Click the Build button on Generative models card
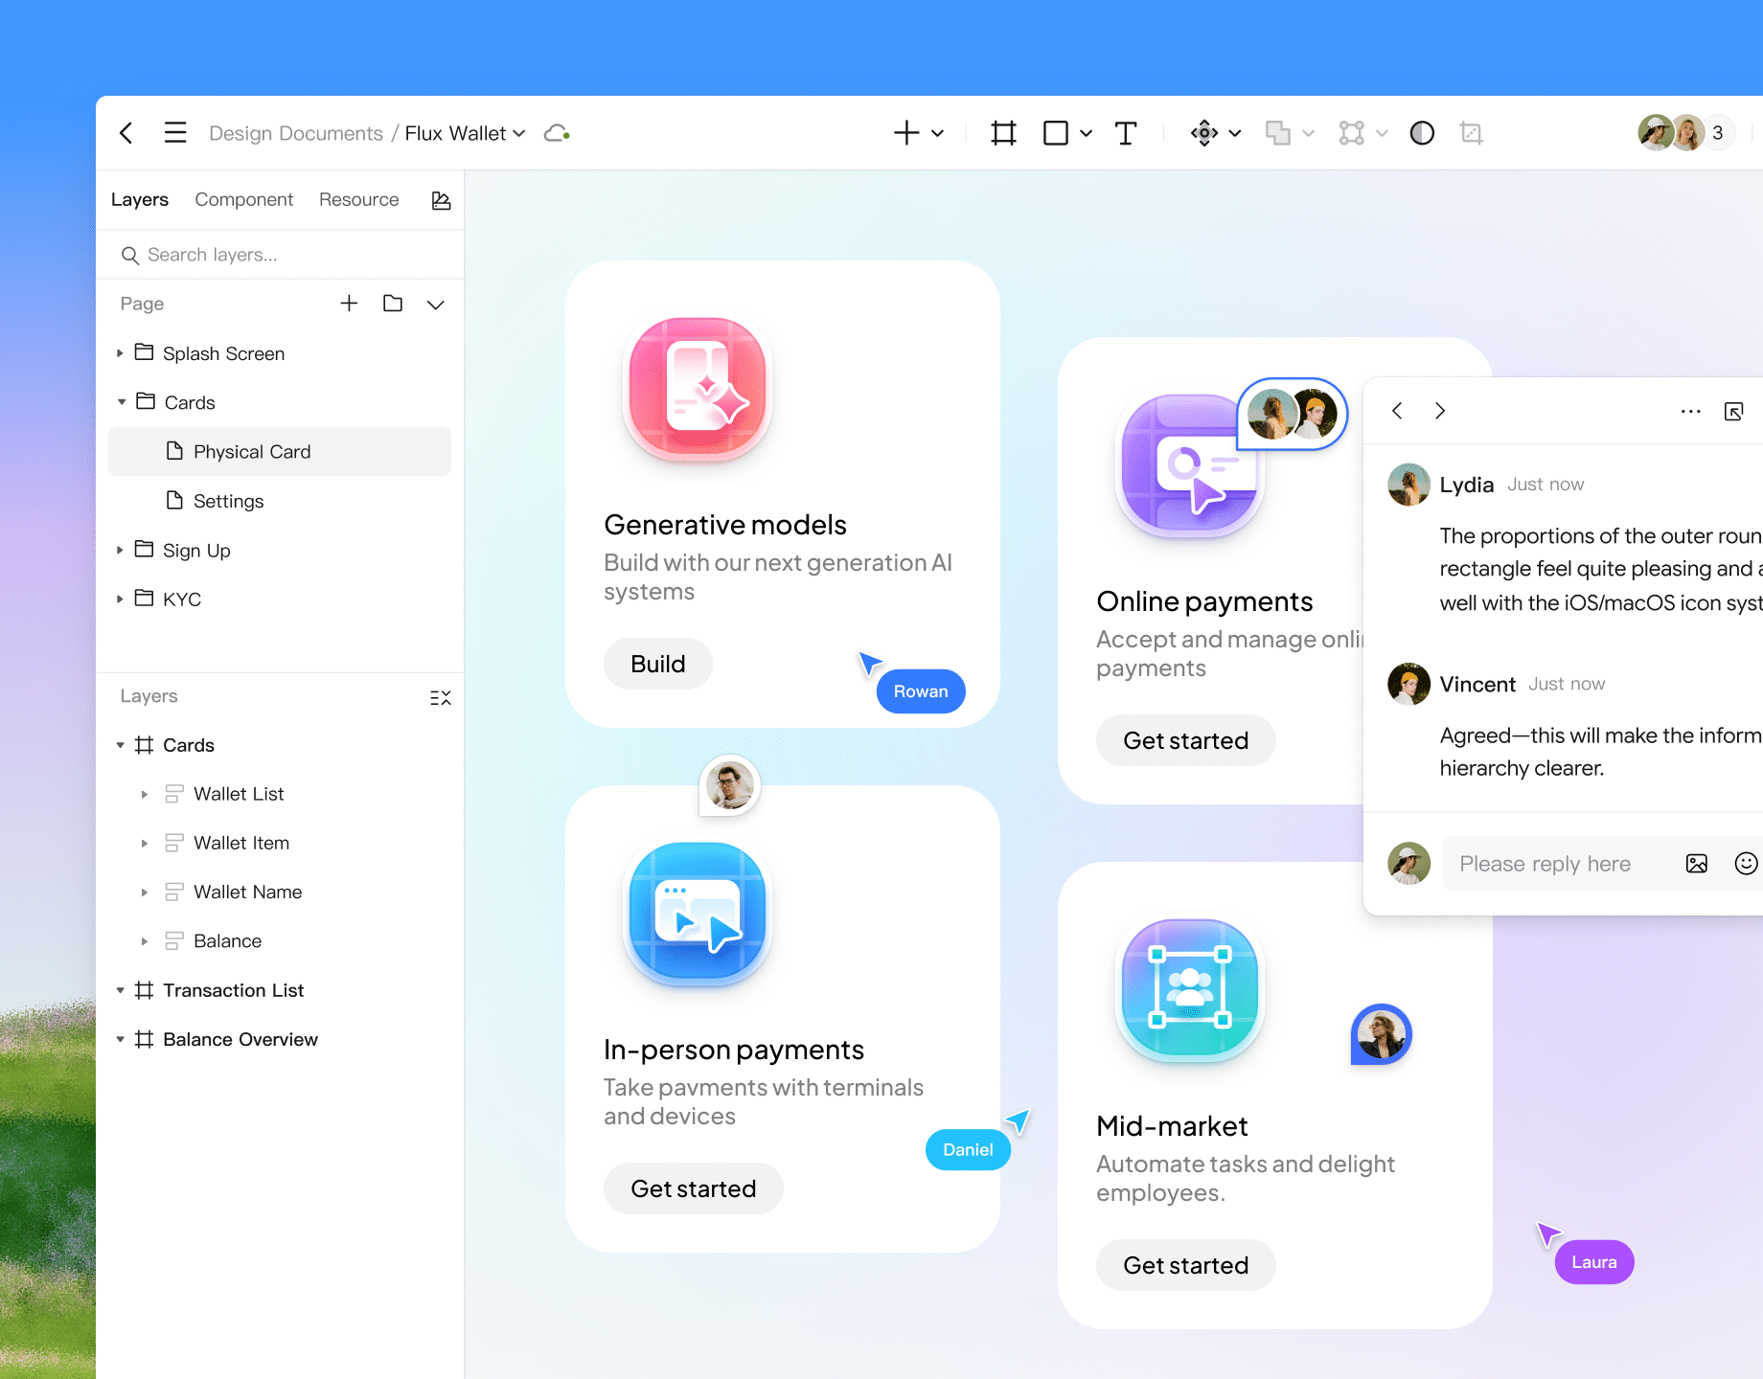 (657, 664)
